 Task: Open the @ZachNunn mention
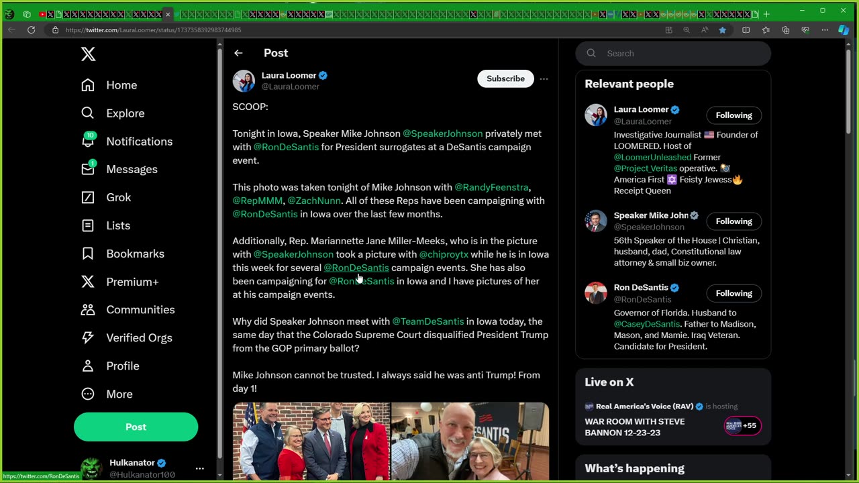coord(314,201)
